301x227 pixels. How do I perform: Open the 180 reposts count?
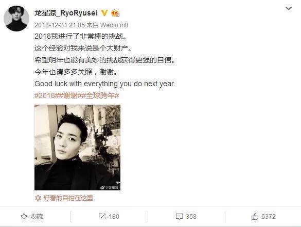114,217
